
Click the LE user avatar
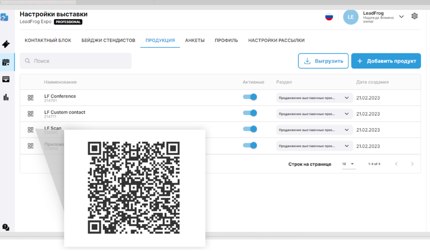click(351, 17)
